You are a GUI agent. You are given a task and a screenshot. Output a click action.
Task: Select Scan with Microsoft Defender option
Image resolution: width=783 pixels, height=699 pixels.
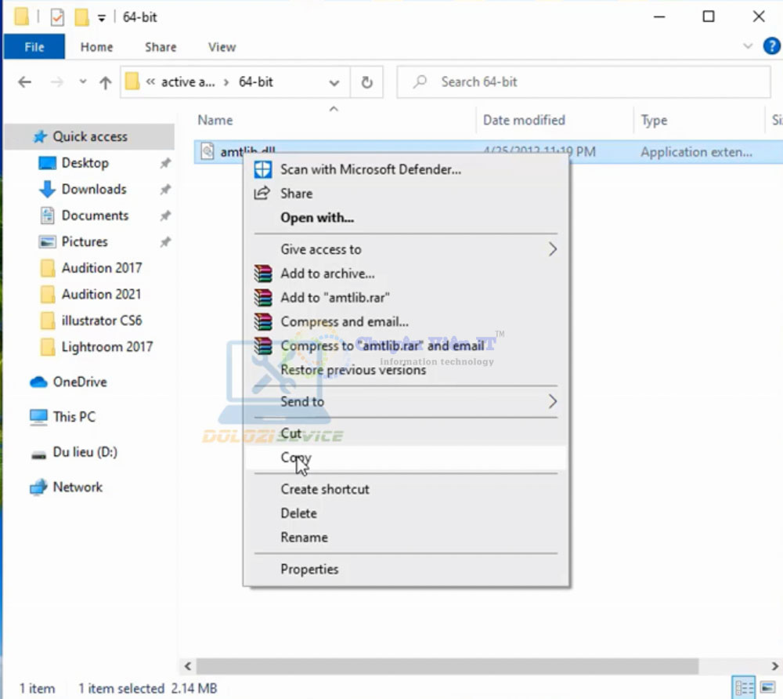tap(370, 169)
